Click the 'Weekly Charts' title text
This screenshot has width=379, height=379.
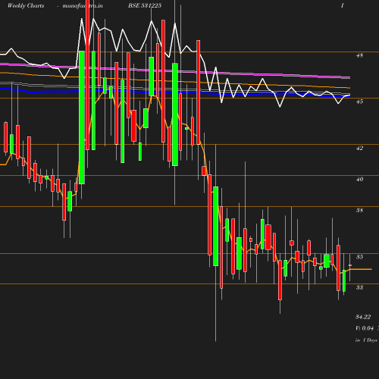click(x=26, y=6)
